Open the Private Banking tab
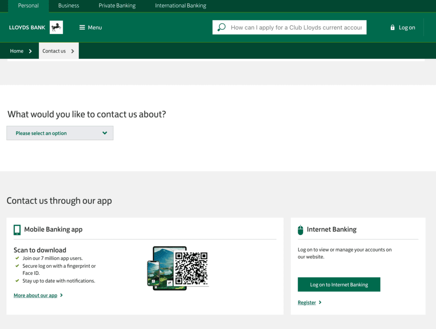 (x=117, y=6)
